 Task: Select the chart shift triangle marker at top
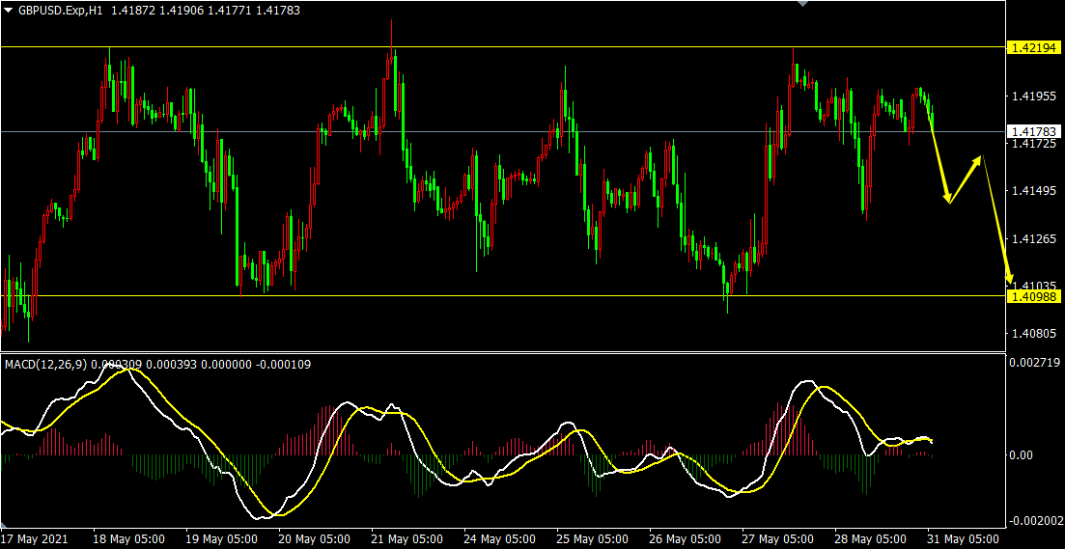pyautogui.click(x=802, y=4)
